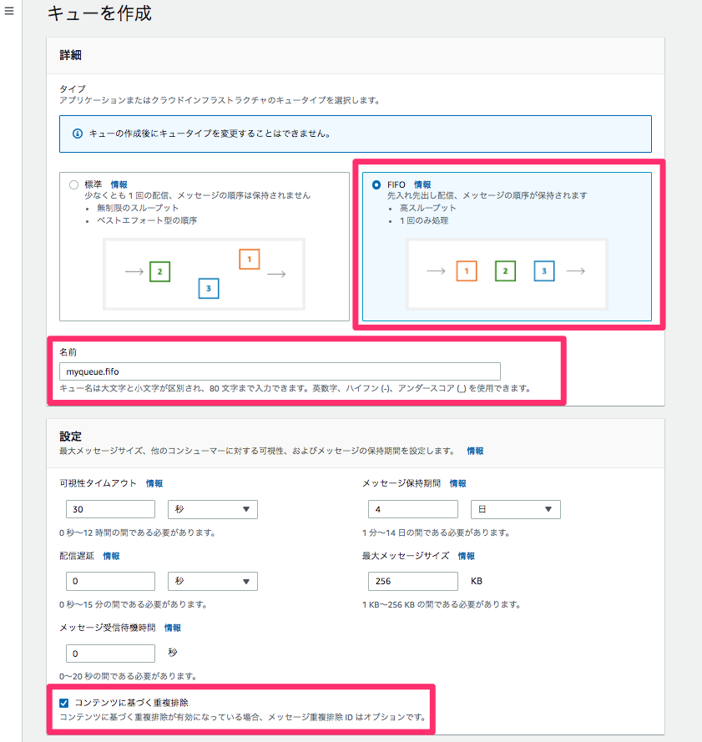
Task: Click the queue name field showing myqueue.fifo
Action: [279, 371]
